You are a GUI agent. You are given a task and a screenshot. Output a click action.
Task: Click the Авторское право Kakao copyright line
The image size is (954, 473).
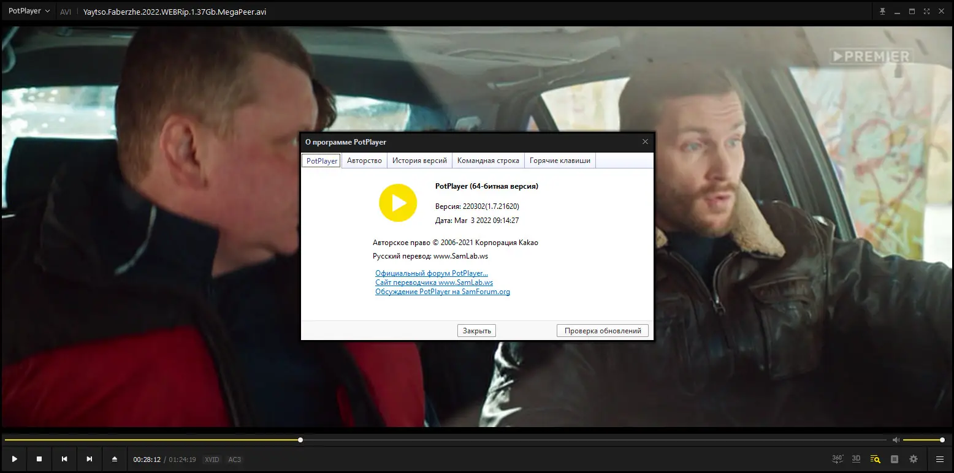pos(456,243)
